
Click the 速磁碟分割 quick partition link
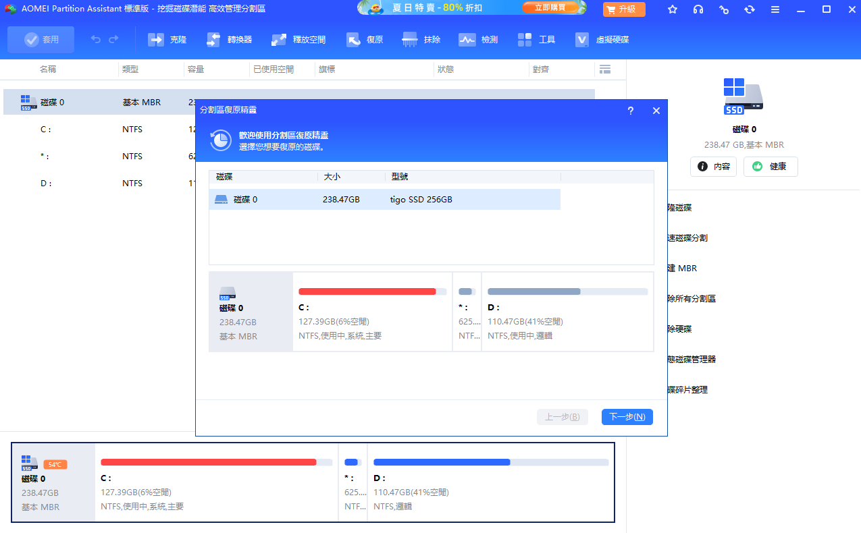click(687, 238)
